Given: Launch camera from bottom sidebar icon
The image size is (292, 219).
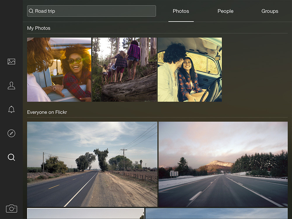Looking at the screenshot, I should 11,209.
